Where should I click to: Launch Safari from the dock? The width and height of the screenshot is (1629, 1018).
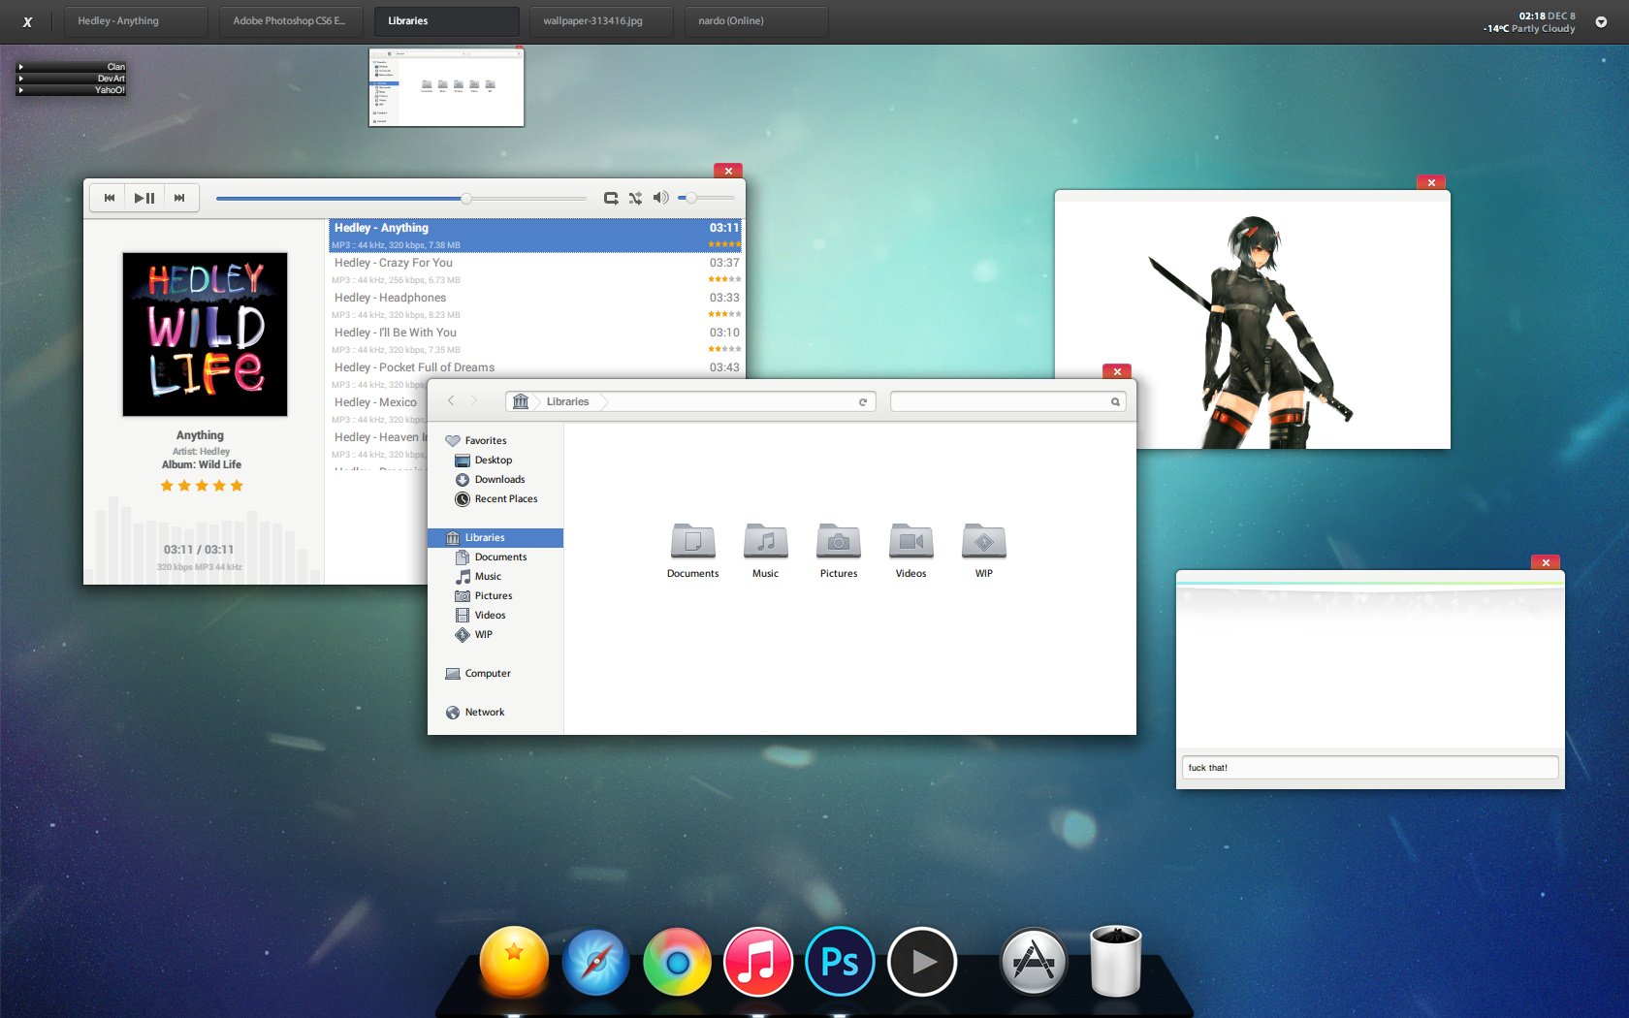[595, 962]
